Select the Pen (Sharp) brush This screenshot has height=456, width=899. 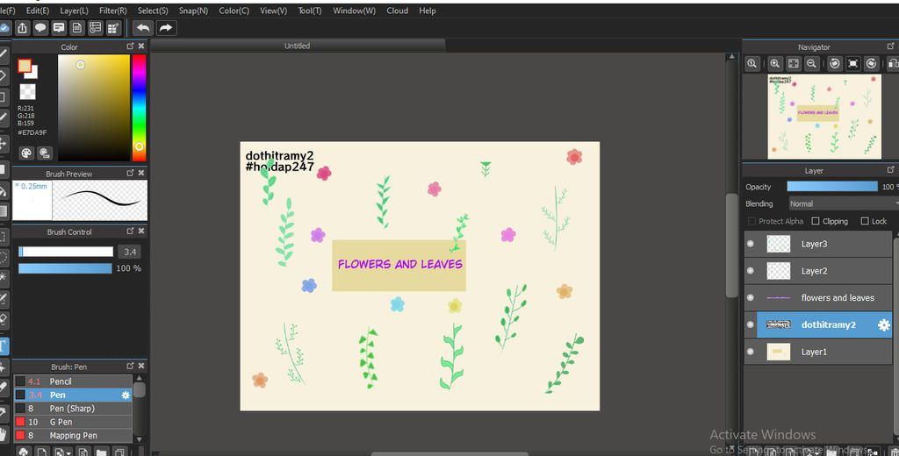click(73, 409)
